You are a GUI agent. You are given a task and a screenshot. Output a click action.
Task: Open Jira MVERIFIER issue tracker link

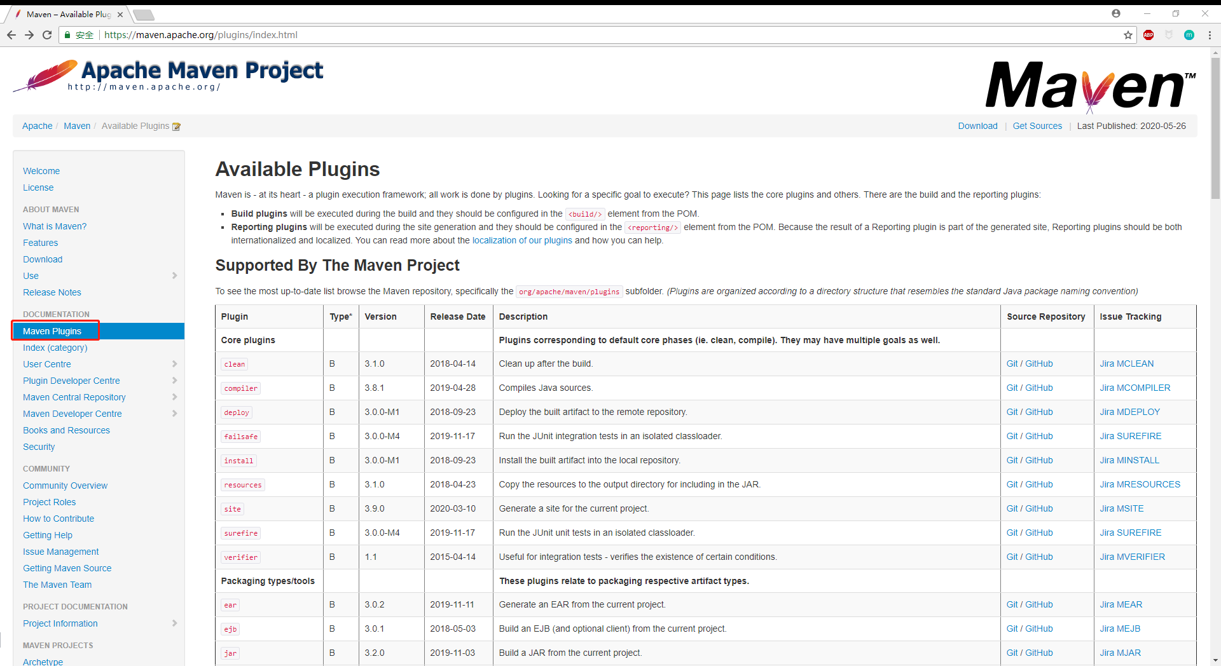[1133, 557]
